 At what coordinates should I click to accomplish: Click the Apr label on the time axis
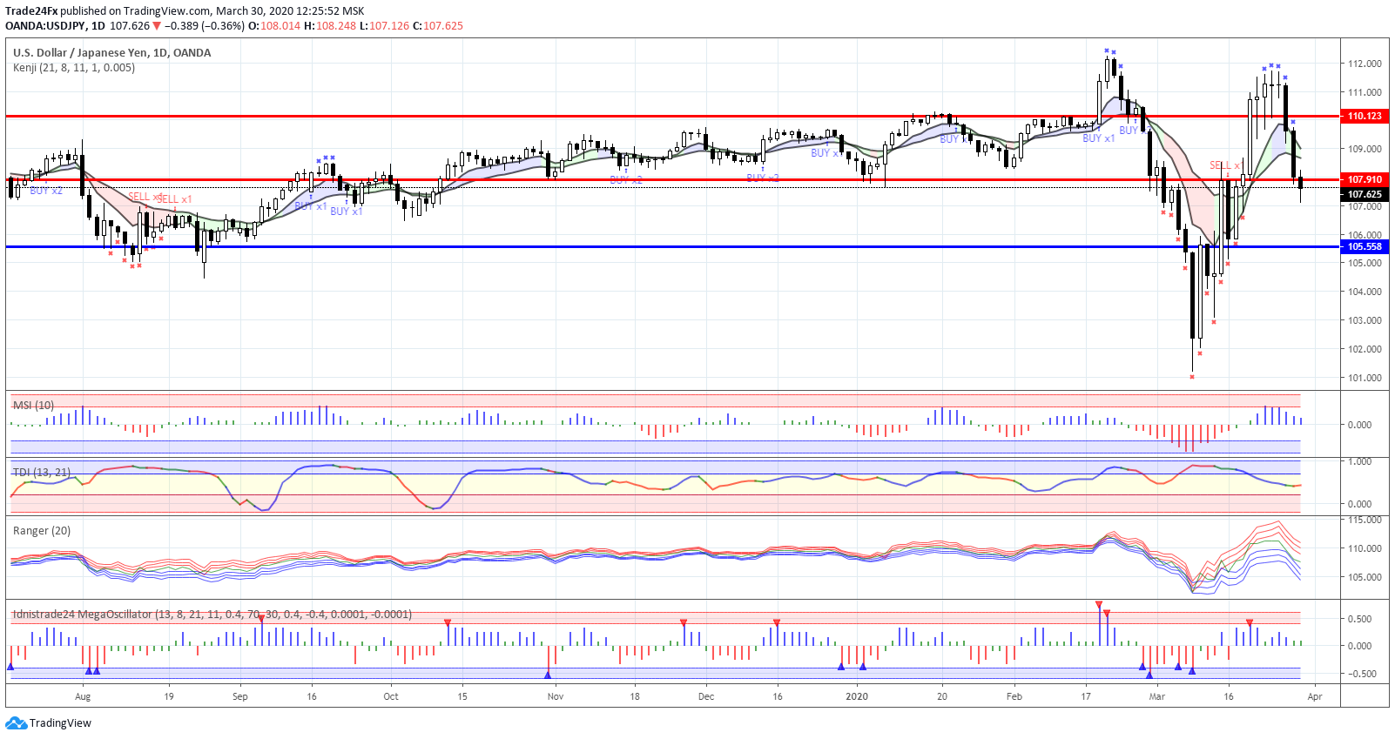point(1315,696)
